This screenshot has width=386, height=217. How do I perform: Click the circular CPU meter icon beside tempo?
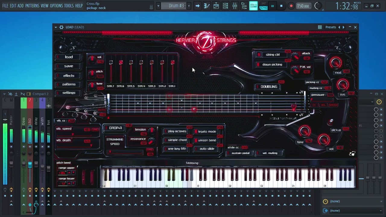click(x=318, y=6)
